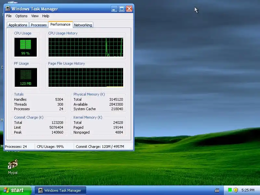The width and height of the screenshot is (260, 195).
Task: Click status bar Processes: 24 entry
Action: point(16,147)
